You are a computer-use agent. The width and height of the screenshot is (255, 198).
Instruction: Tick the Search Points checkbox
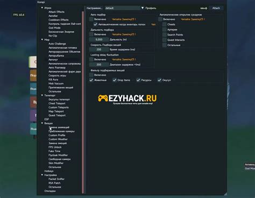(165, 35)
